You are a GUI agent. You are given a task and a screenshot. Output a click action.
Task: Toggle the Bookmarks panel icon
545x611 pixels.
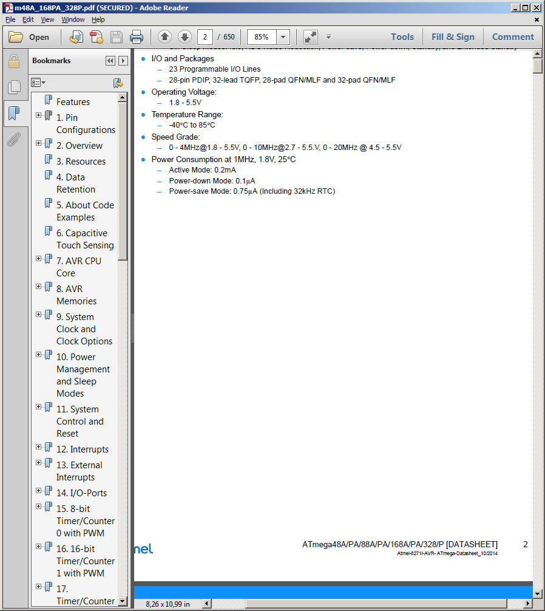click(x=14, y=114)
